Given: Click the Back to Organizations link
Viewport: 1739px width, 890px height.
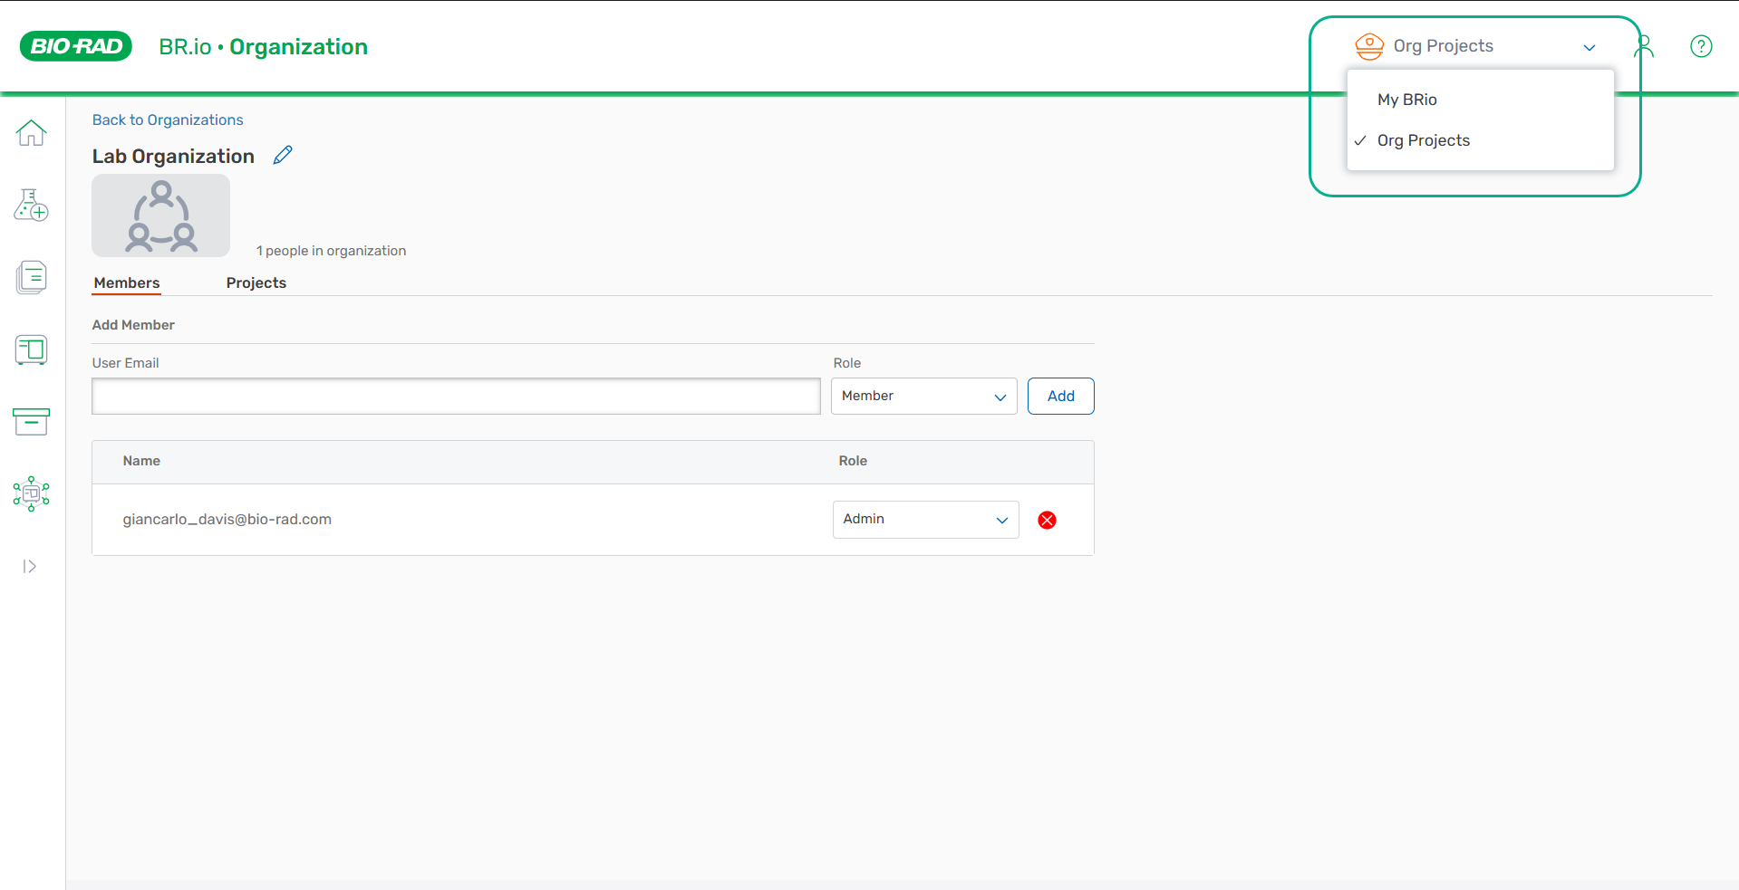Looking at the screenshot, I should tap(168, 120).
